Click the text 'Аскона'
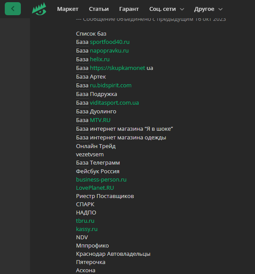This screenshot has width=255, height=274. click(86, 271)
